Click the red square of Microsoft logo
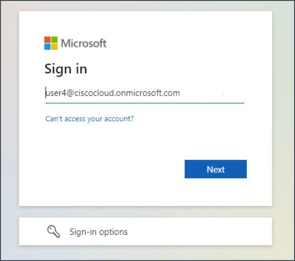 (47, 40)
